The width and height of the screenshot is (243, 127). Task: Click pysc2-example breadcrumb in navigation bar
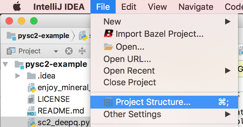tap(42, 36)
